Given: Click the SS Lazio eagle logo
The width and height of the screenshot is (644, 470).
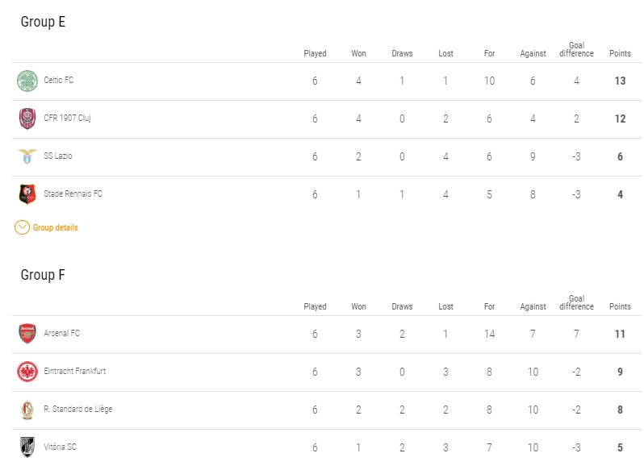Looking at the screenshot, I should 27,156.
